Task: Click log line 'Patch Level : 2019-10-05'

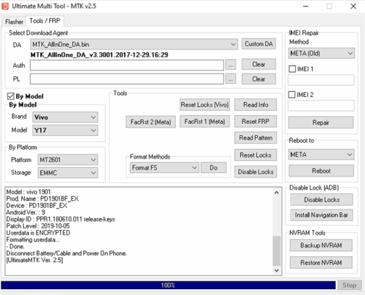Action: click(x=38, y=226)
